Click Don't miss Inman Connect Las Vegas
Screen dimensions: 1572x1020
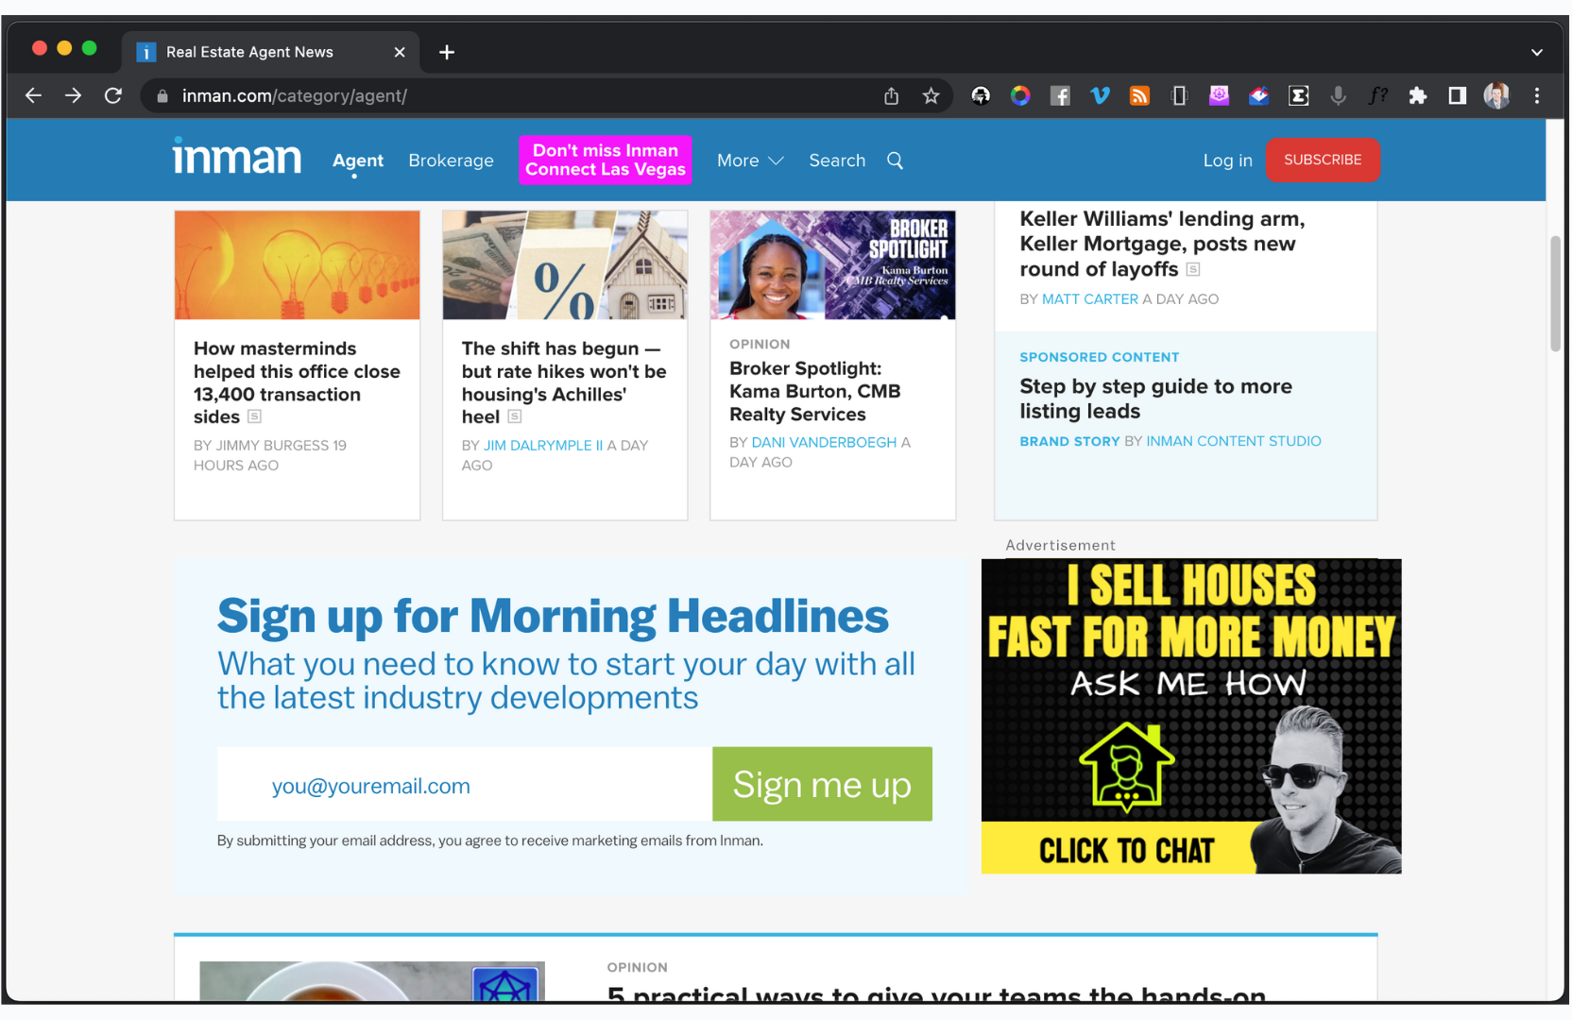(606, 160)
